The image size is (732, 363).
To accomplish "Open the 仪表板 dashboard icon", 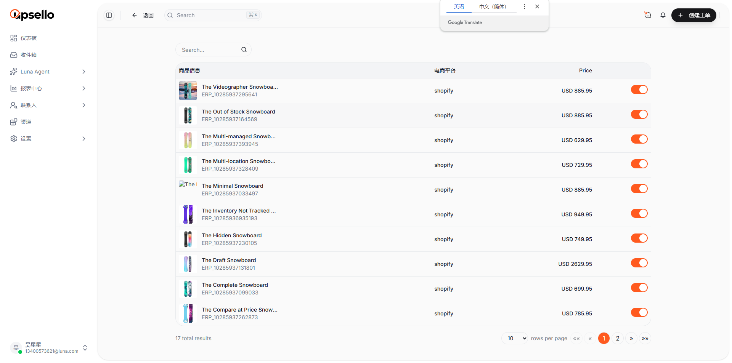I will [x=14, y=38].
